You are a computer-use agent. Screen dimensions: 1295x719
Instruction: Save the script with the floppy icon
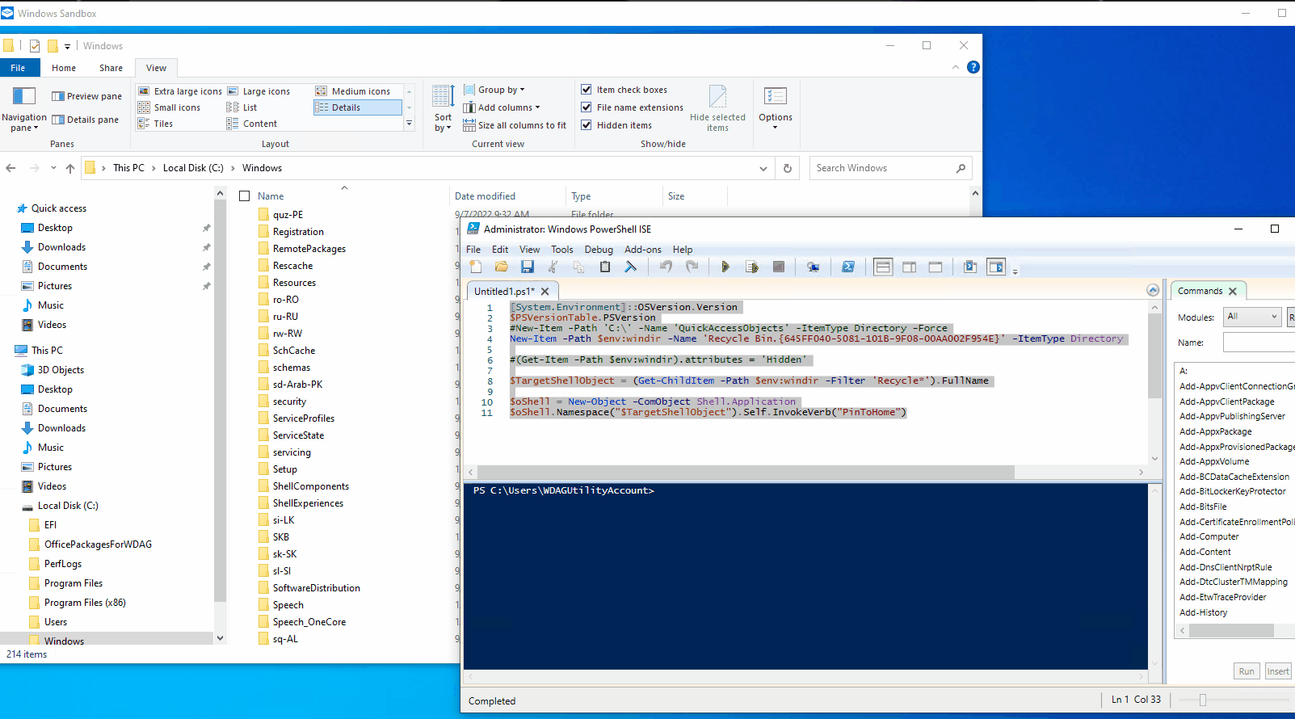(x=528, y=267)
